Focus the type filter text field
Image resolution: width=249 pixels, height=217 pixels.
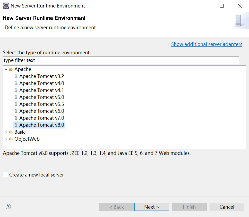[121, 60]
